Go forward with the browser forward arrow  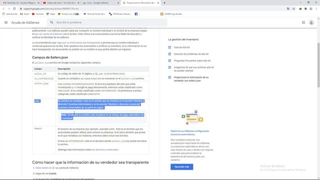(9, 9)
